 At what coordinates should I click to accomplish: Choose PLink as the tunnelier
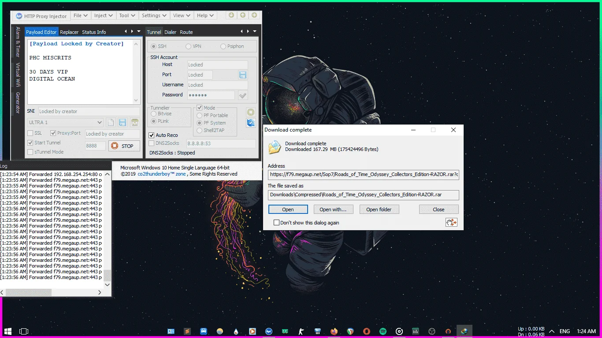click(x=154, y=121)
